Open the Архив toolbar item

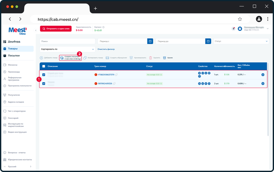(168, 58)
